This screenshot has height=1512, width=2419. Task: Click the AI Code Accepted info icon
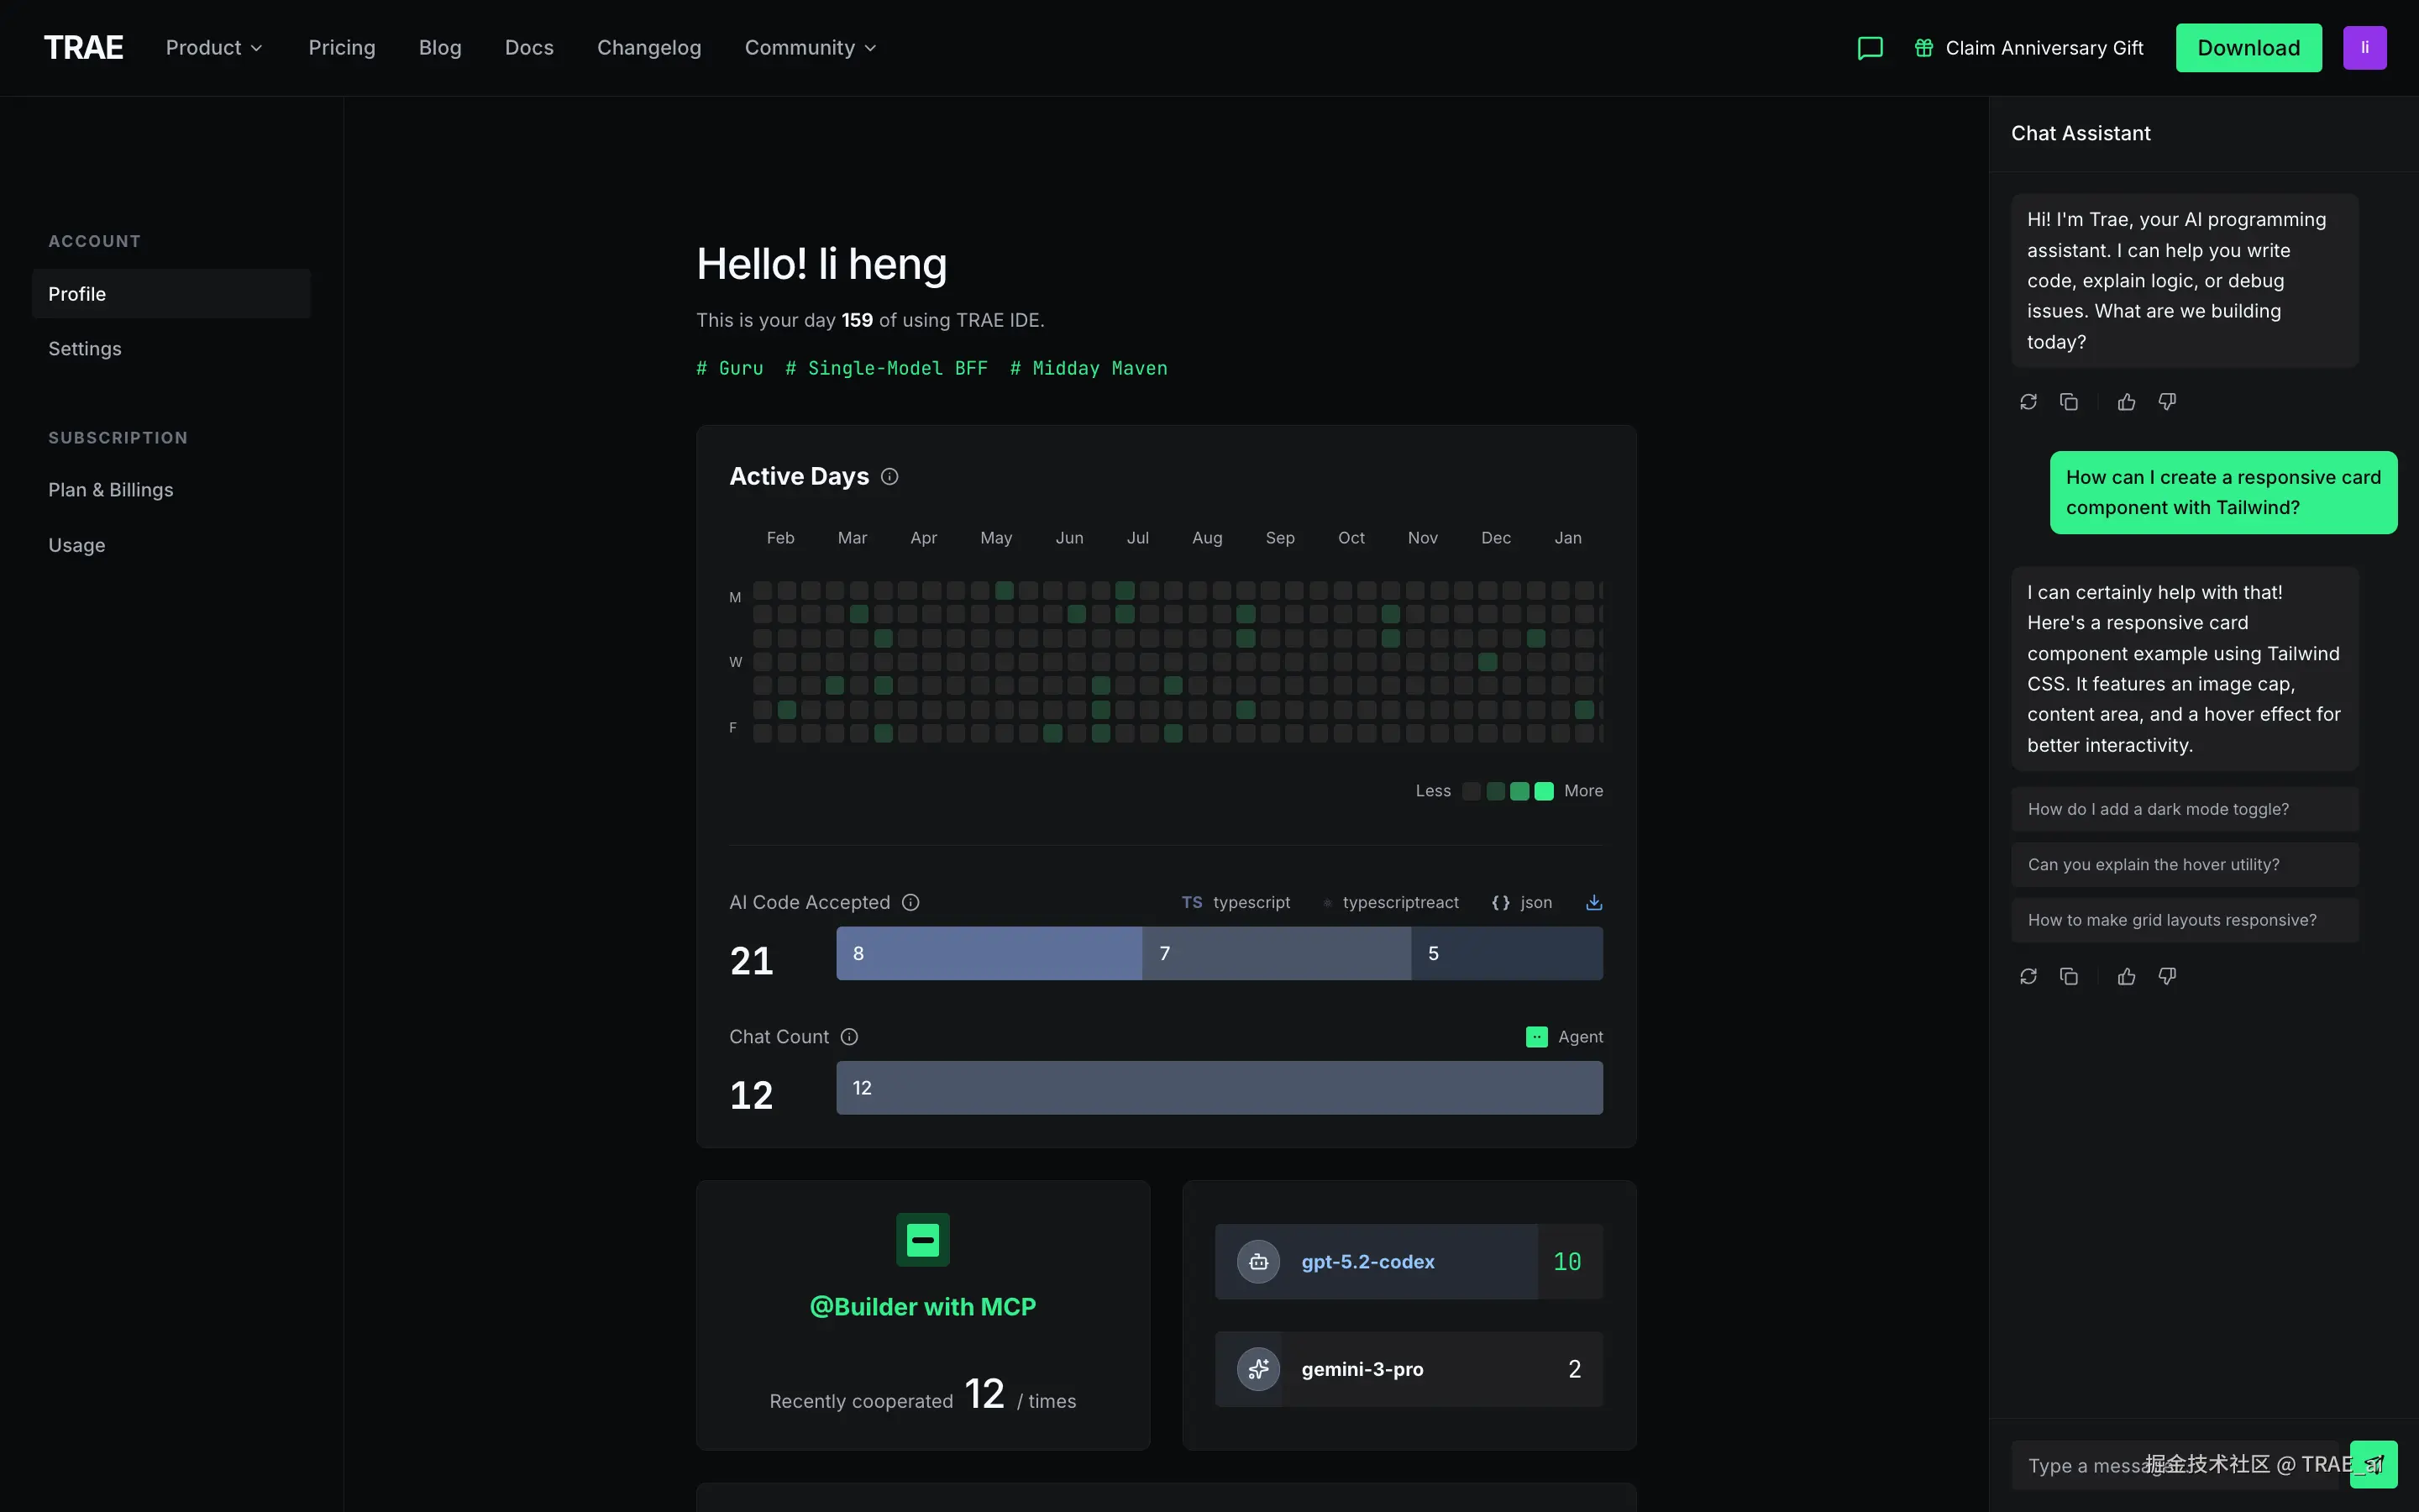point(910,902)
